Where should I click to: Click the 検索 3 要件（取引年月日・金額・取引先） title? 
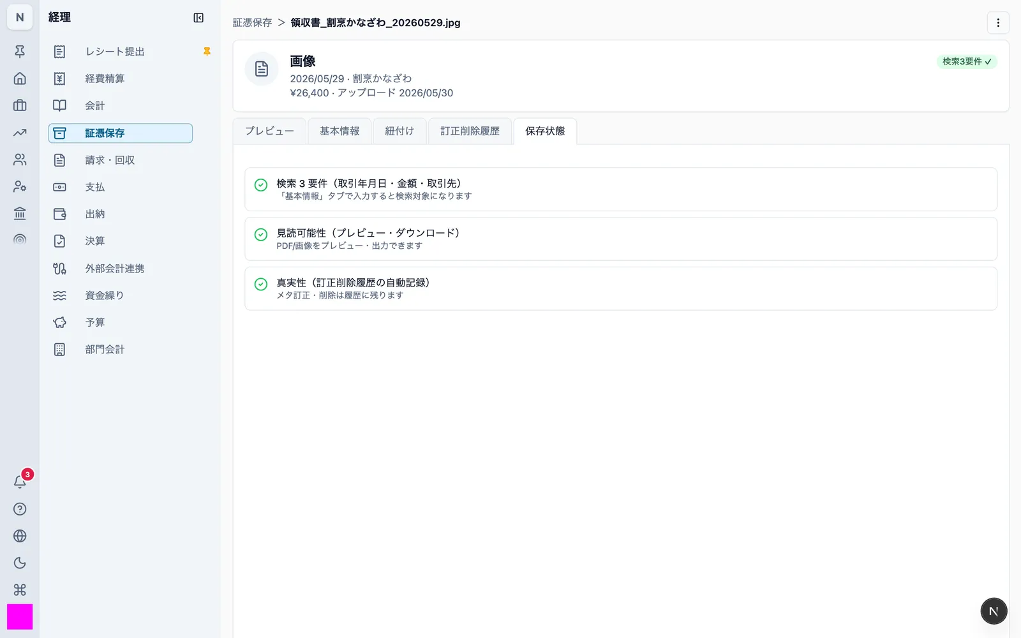click(369, 183)
